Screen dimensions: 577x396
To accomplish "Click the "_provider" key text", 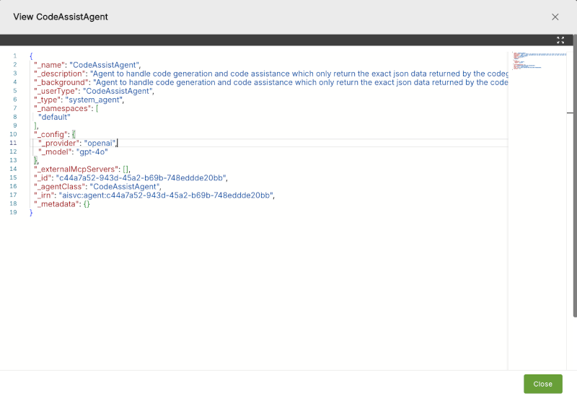I will 59,143.
